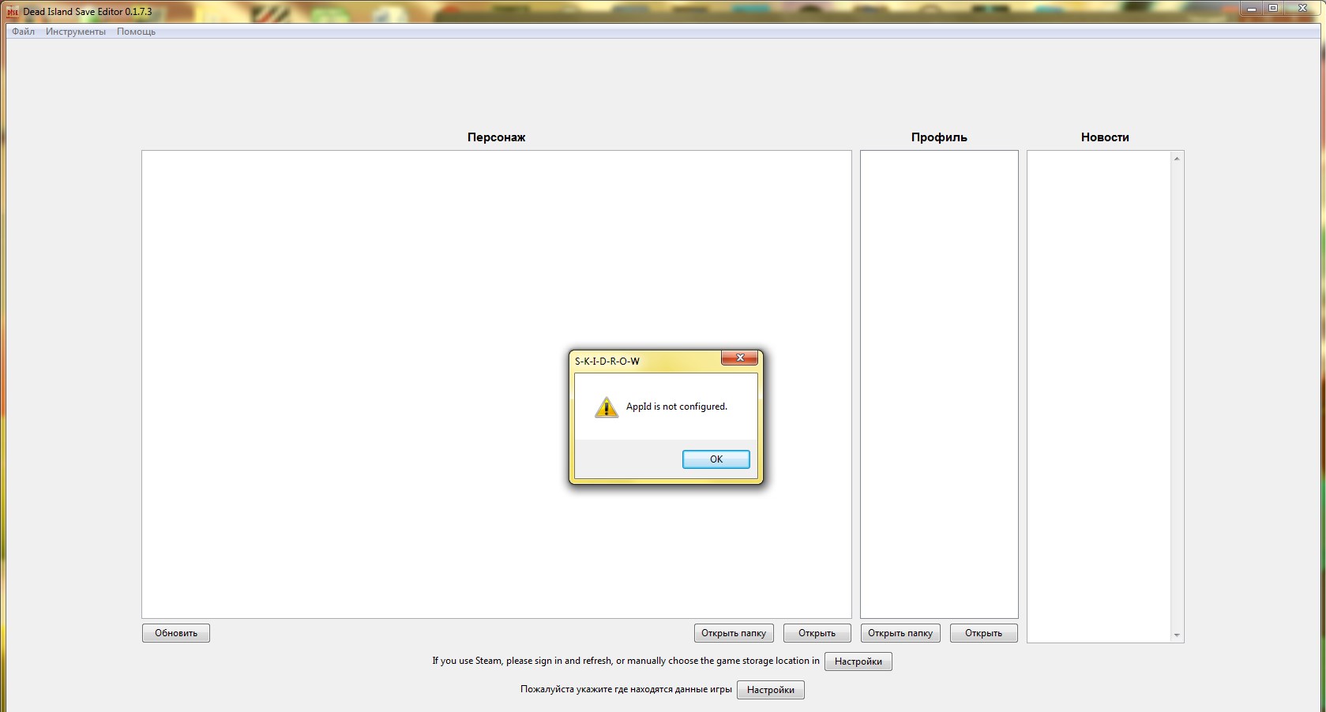Click the 'If you use Steam' instruction text

[626, 661]
